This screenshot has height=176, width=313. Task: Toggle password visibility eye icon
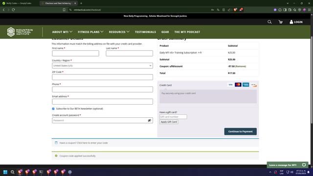tap(149, 120)
